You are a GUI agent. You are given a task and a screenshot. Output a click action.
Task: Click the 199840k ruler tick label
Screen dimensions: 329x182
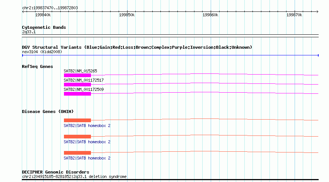pos(43,15)
